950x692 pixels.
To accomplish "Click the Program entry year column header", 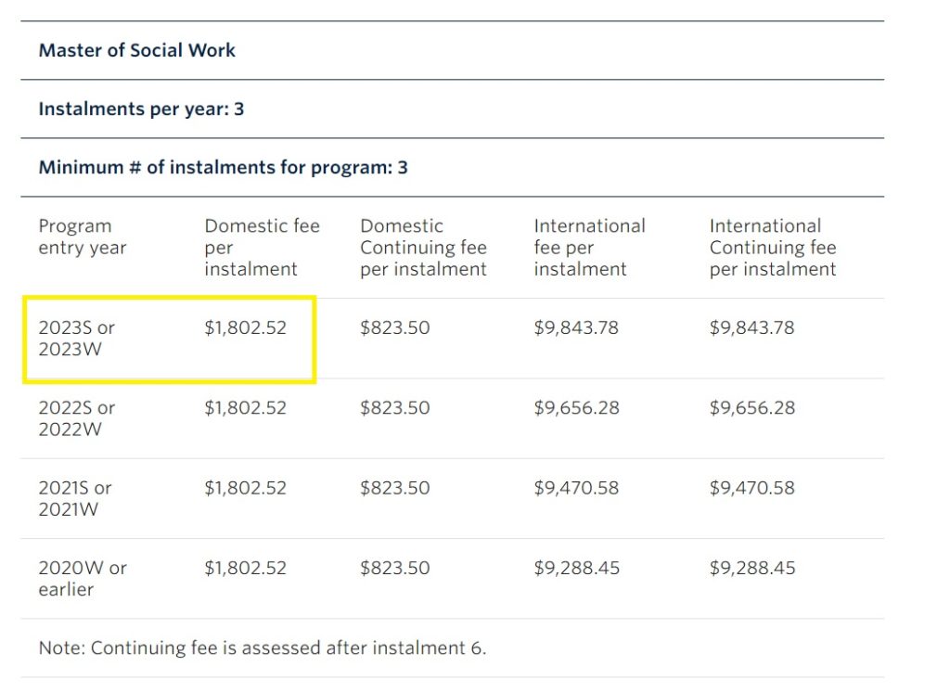I will click(x=82, y=237).
